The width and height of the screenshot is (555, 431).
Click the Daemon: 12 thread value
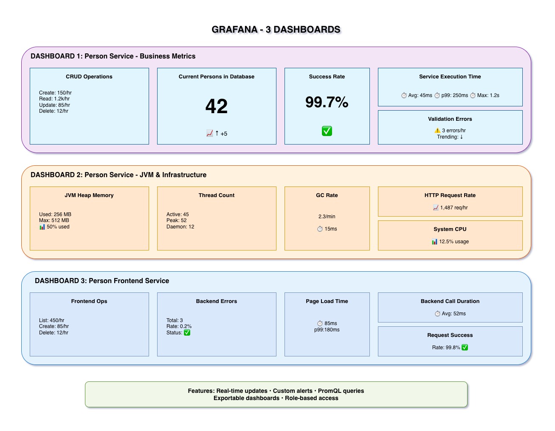tap(180, 227)
